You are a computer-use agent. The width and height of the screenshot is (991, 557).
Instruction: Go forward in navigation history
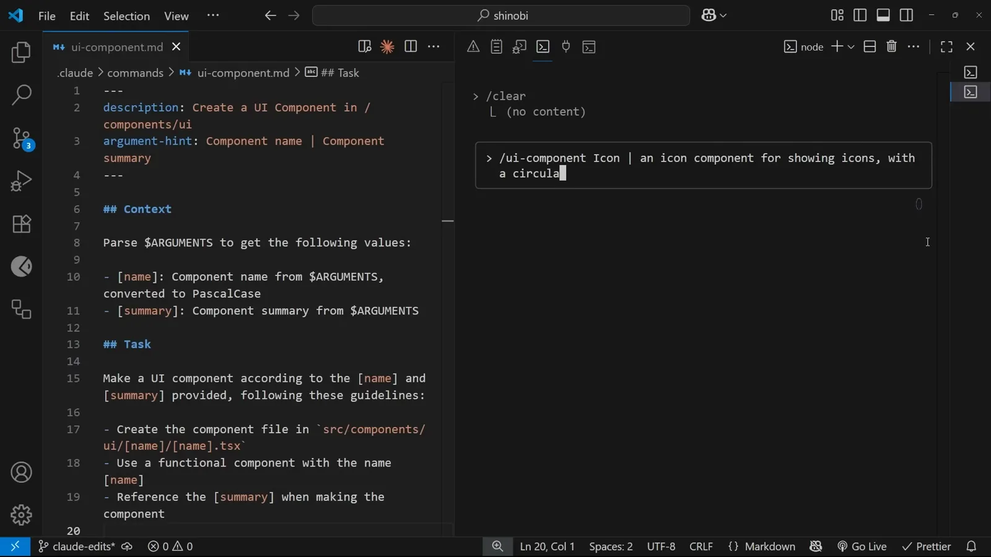[294, 15]
